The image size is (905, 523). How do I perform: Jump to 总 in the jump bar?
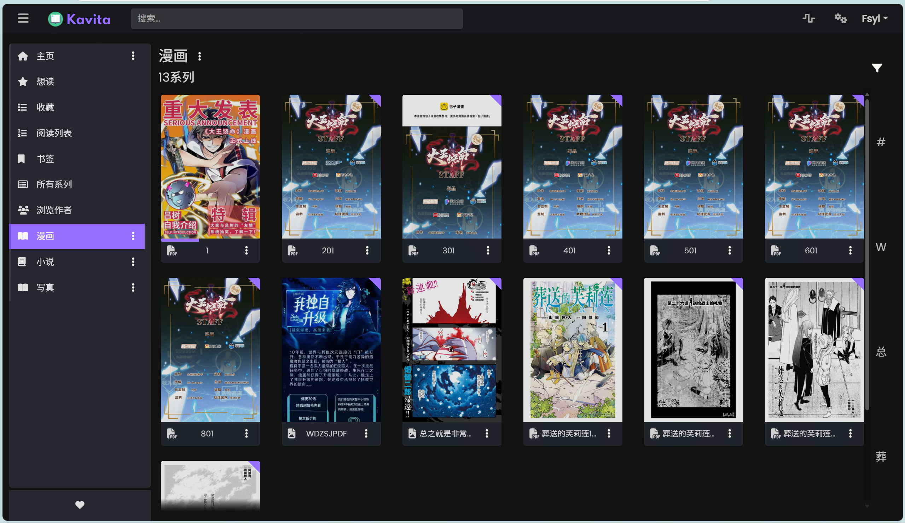coord(881,352)
